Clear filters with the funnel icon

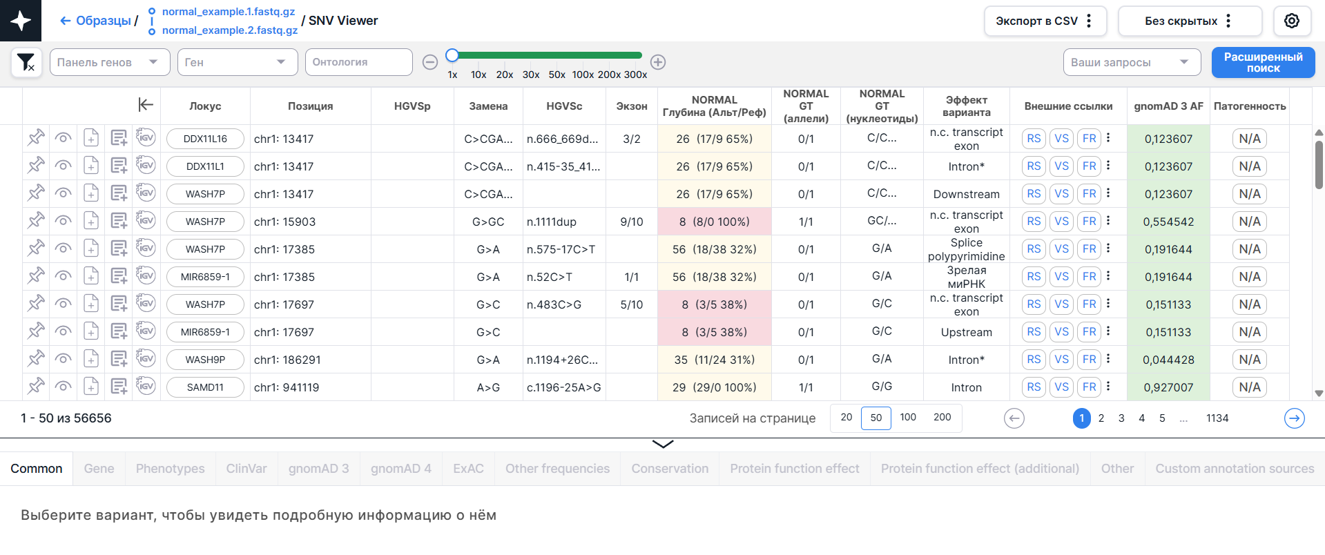click(26, 62)
